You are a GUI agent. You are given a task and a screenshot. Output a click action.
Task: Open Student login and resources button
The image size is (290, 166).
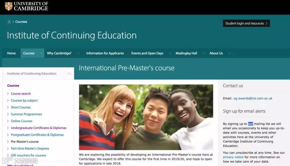point(246,23)
